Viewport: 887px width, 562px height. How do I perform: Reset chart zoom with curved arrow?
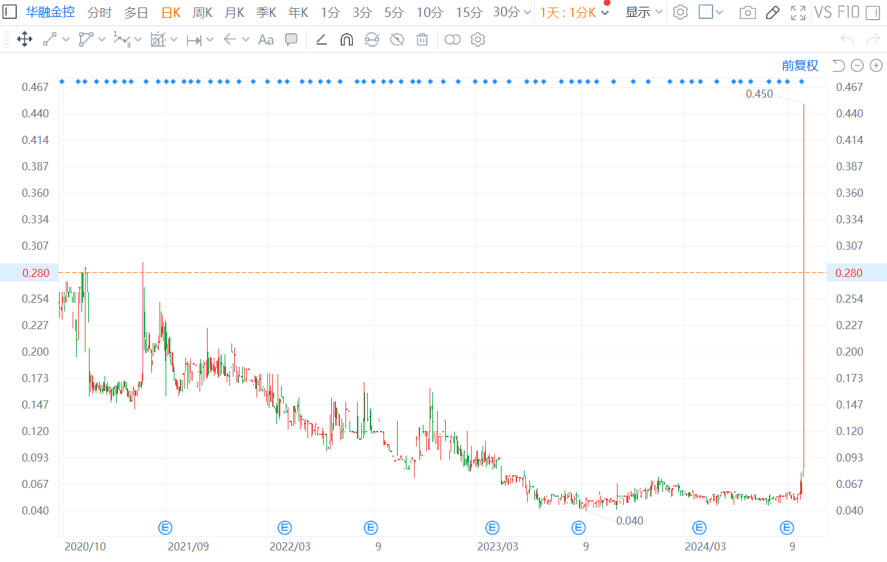tap(838, 65)
